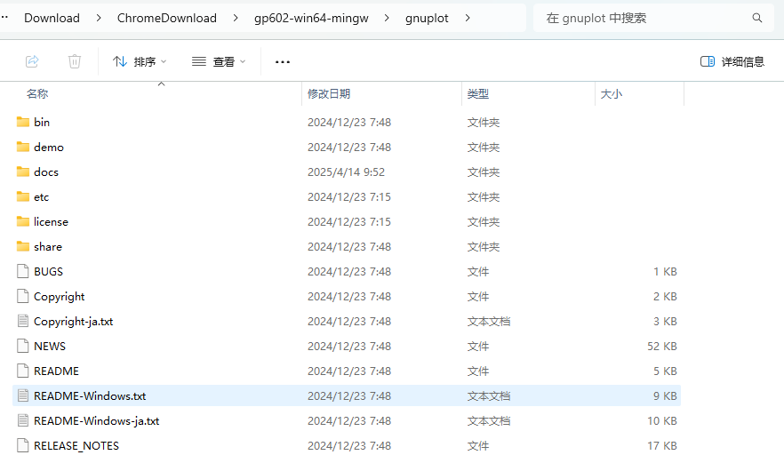Screen dimensions: 784x463
Task: Select the share folder icon
Action: [22, 246]
